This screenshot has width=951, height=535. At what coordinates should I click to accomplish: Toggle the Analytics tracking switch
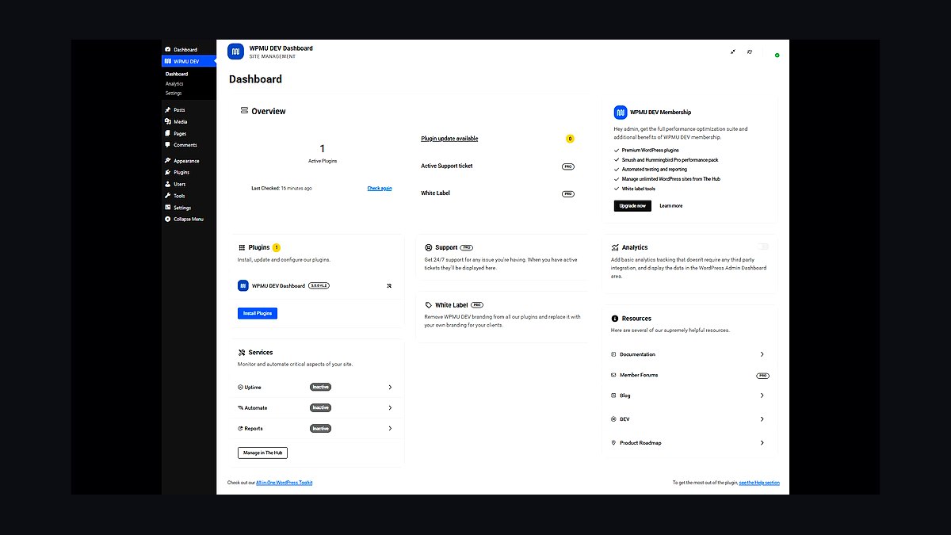click(762, 247)
